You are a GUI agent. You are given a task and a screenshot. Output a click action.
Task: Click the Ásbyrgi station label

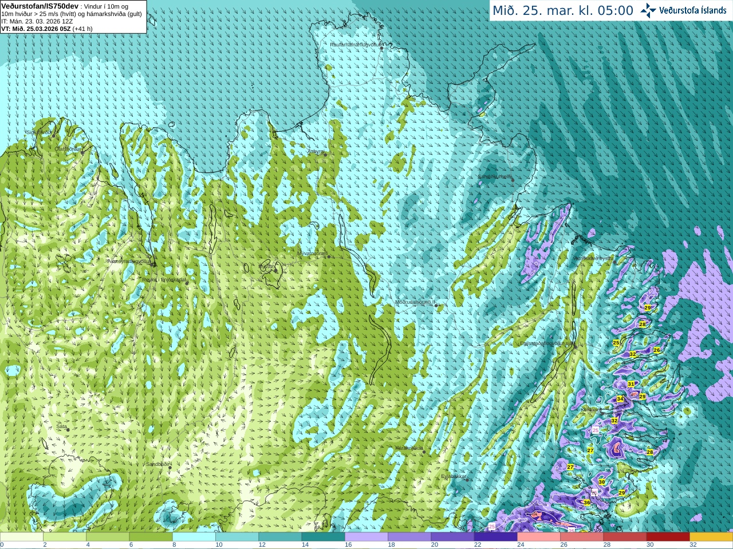pos(316,151)
